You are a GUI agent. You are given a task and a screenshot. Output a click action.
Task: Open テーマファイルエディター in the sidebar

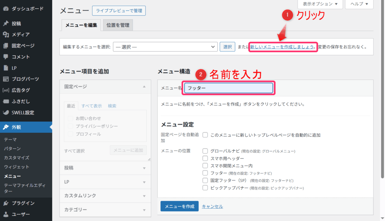[x=25, y=188]
